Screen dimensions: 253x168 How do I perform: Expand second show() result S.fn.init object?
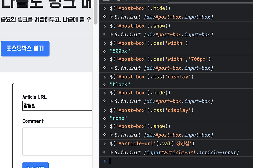pos(112,135)
